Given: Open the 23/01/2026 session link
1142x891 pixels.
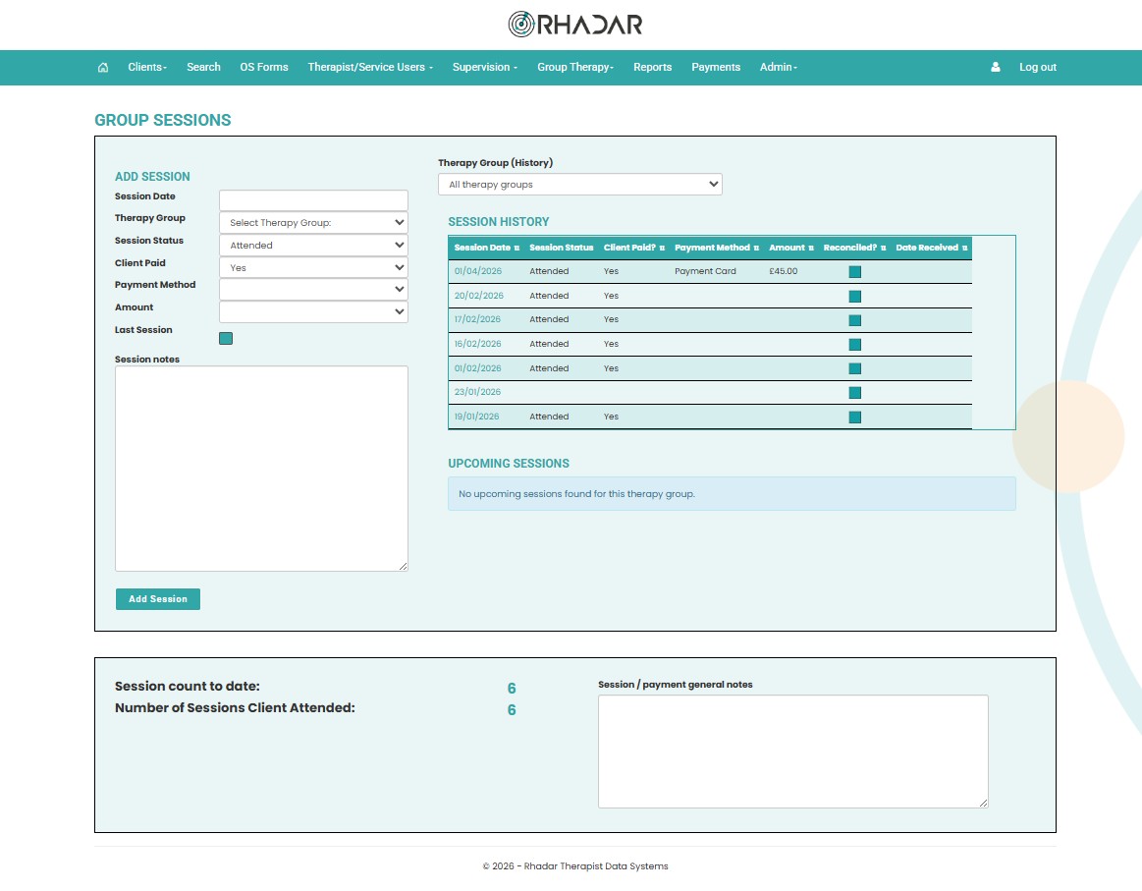Looking at the screenshot, I should pos(477,392).
